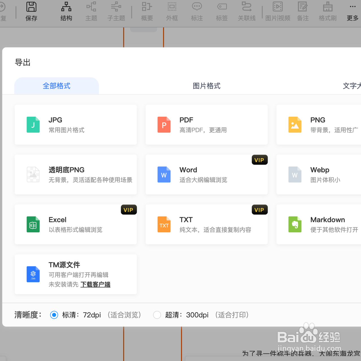Image resolution: width=361 pixels, height=361 pixels.
Task: Select the 透明底PNG export card
Action: [76, 174]
